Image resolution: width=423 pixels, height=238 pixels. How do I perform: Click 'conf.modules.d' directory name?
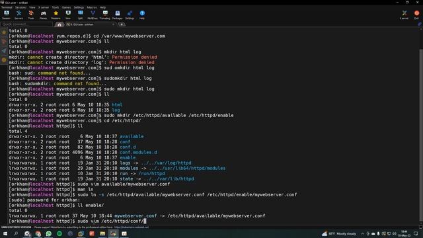138,152
